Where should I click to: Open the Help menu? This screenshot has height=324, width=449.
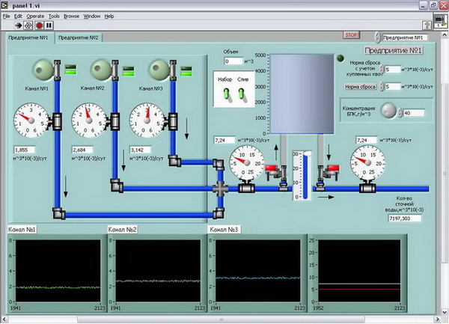109,16
